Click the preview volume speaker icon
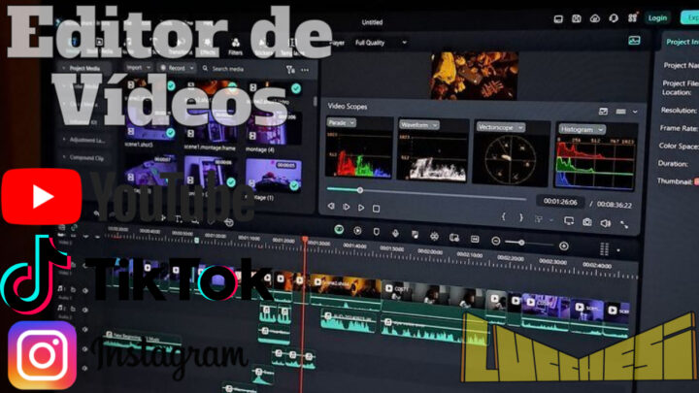 click(x=603, y=221)
